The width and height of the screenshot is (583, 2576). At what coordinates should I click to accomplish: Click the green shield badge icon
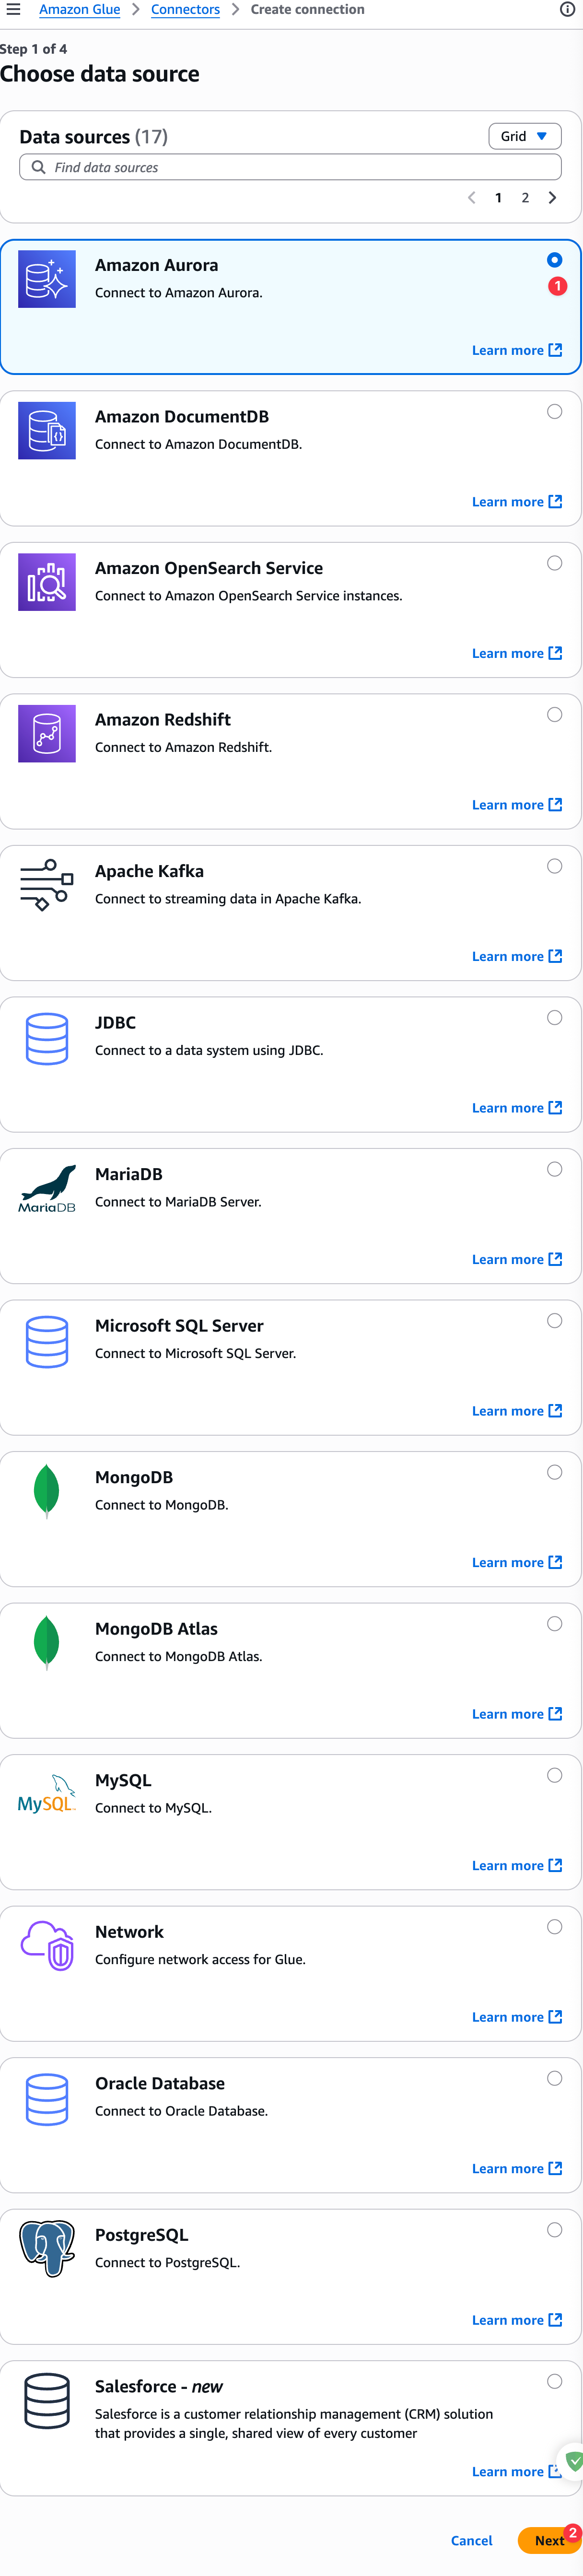(x=574, y=2461)
